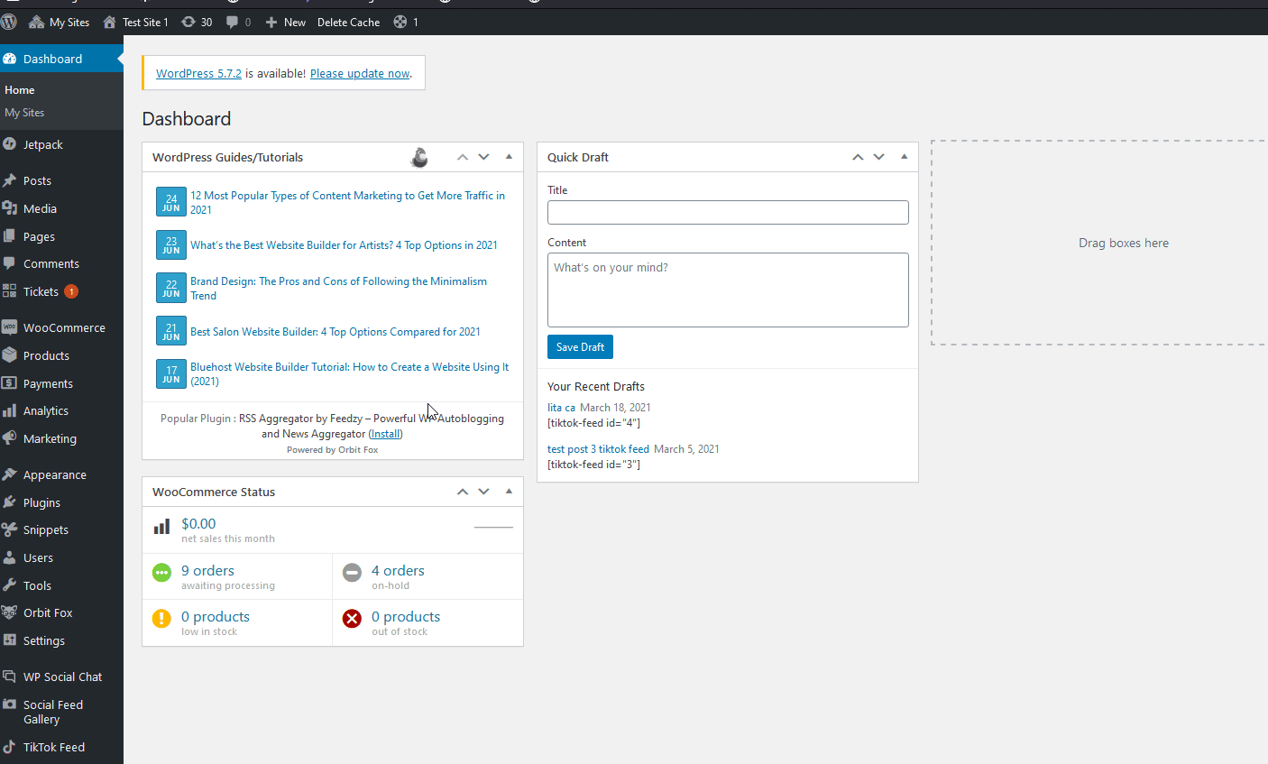Move WooCommerce Status box down
Image resolution: width=1268 pixels, height=764 pixels.
(484, 492)
